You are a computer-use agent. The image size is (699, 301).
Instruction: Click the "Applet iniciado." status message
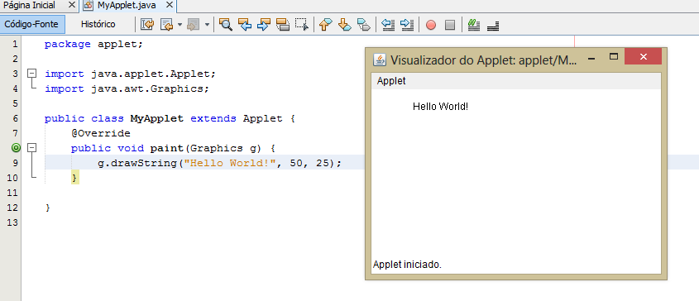pyautogui.click(x=407, y=265)
